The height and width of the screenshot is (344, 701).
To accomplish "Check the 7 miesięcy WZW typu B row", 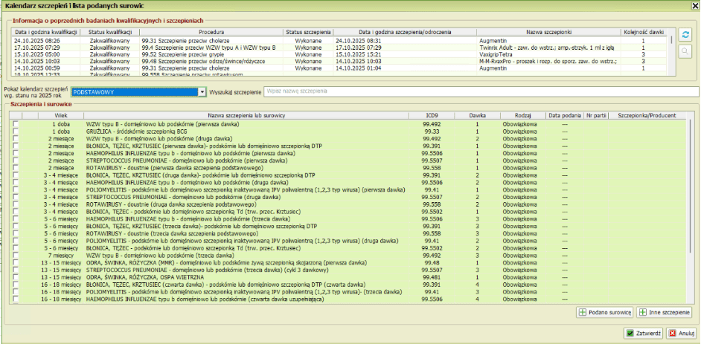I will 16,255.
